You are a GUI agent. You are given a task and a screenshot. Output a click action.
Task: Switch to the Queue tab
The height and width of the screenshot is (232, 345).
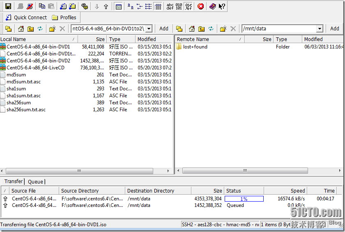tap(35, 181)
